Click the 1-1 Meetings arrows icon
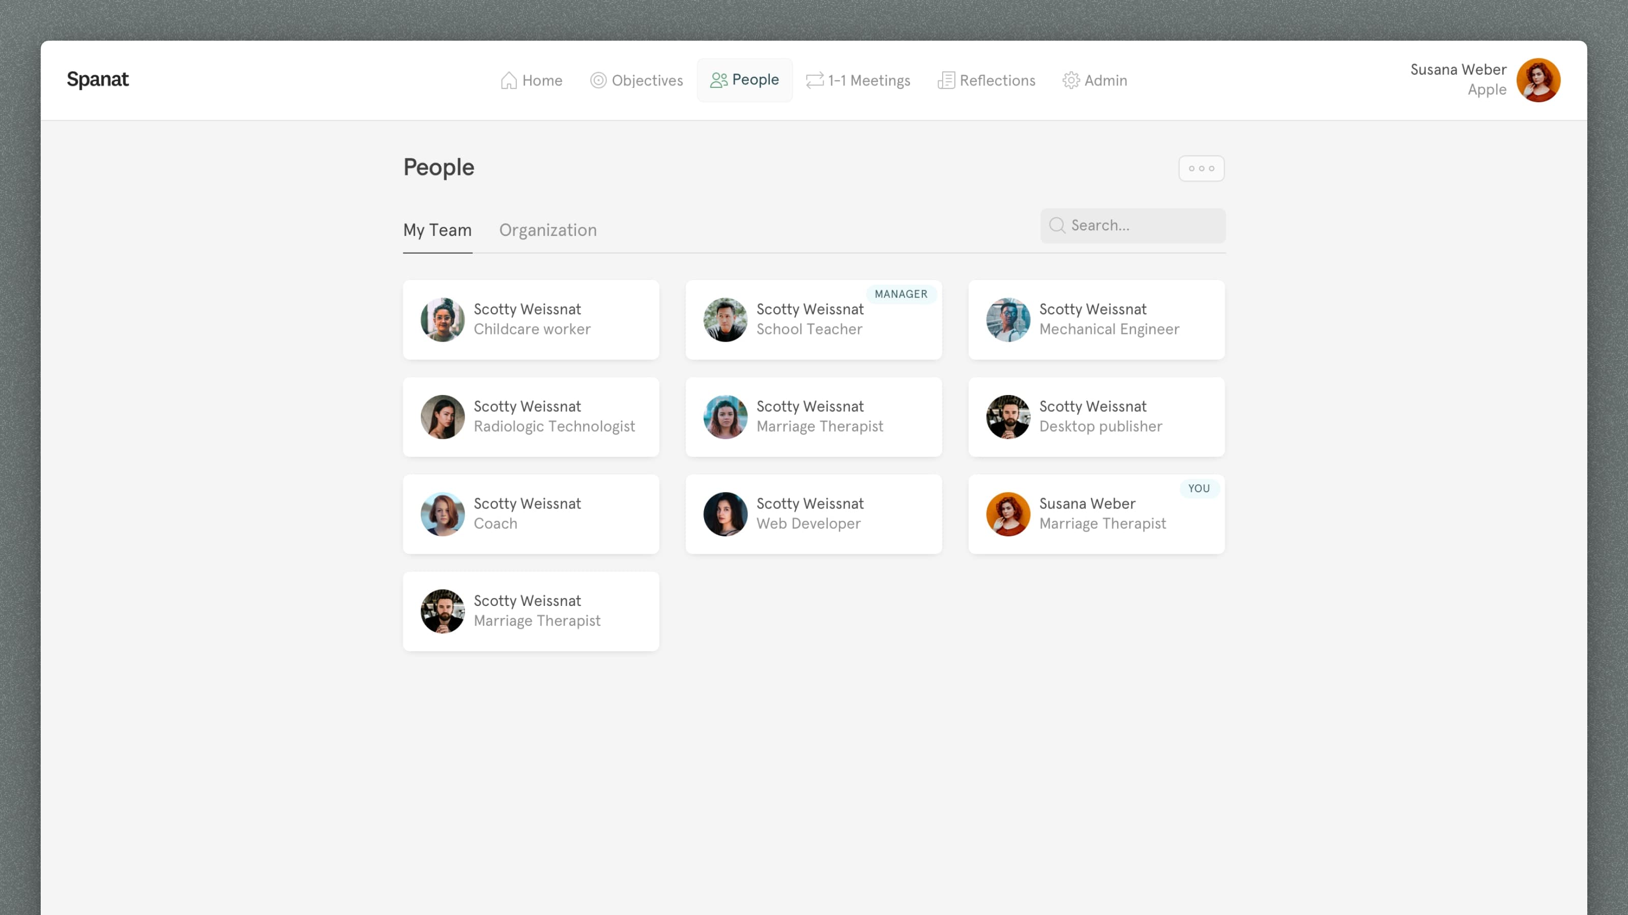This screenshot has width=1628, height=915. 815,80
